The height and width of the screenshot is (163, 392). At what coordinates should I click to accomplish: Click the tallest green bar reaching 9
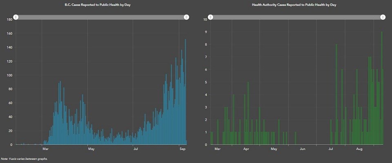point(381,88)
